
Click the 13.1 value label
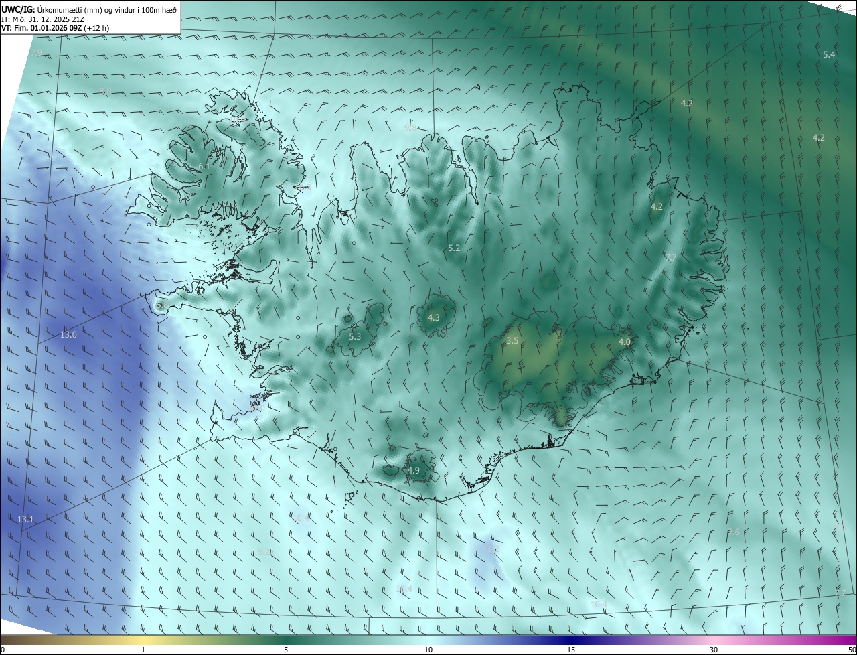click(x=25, y=519)
